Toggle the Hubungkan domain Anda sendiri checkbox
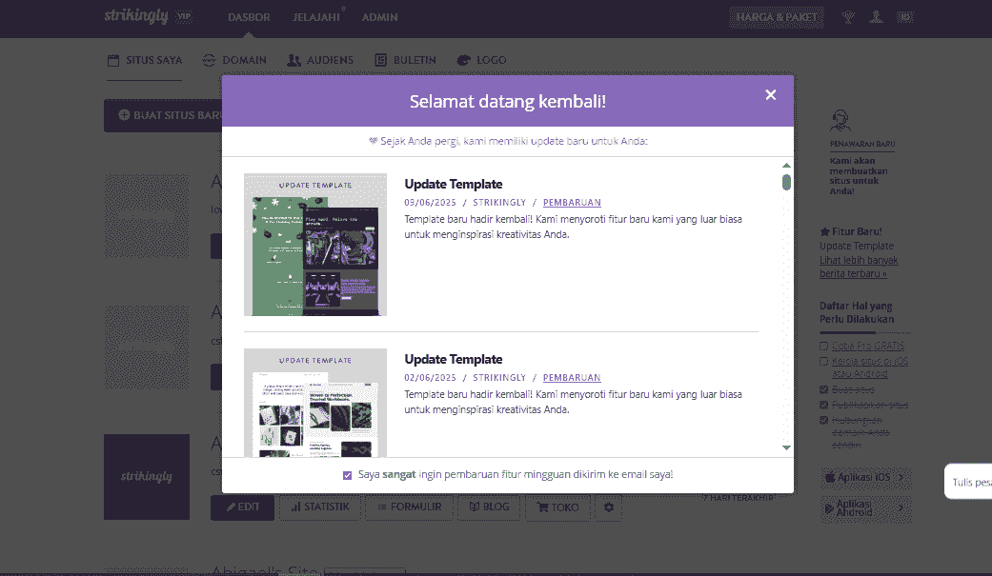This screenshot has height=576, width=992. 823,421
